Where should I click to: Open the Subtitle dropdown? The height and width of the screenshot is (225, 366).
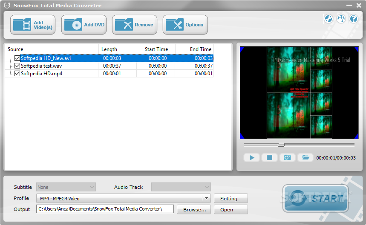coord(66,187)
